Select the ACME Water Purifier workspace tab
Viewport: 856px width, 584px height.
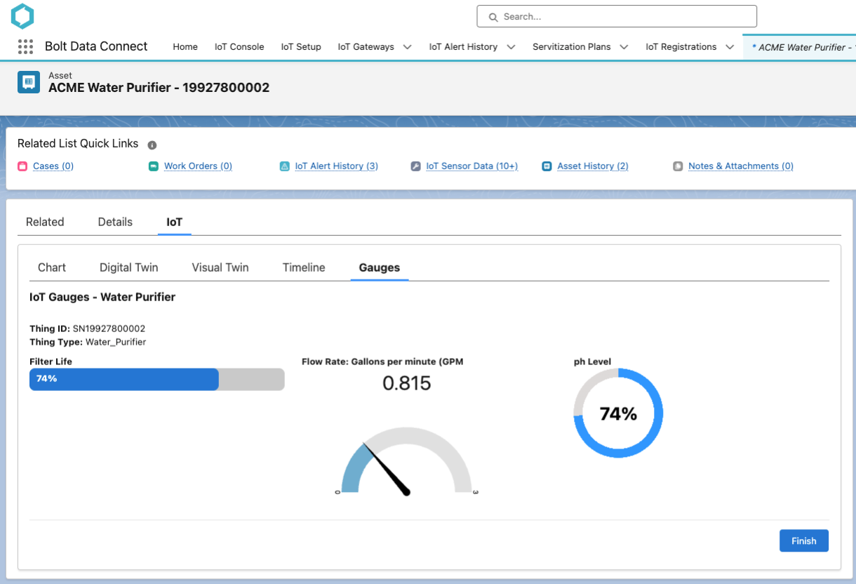point(800,47)
